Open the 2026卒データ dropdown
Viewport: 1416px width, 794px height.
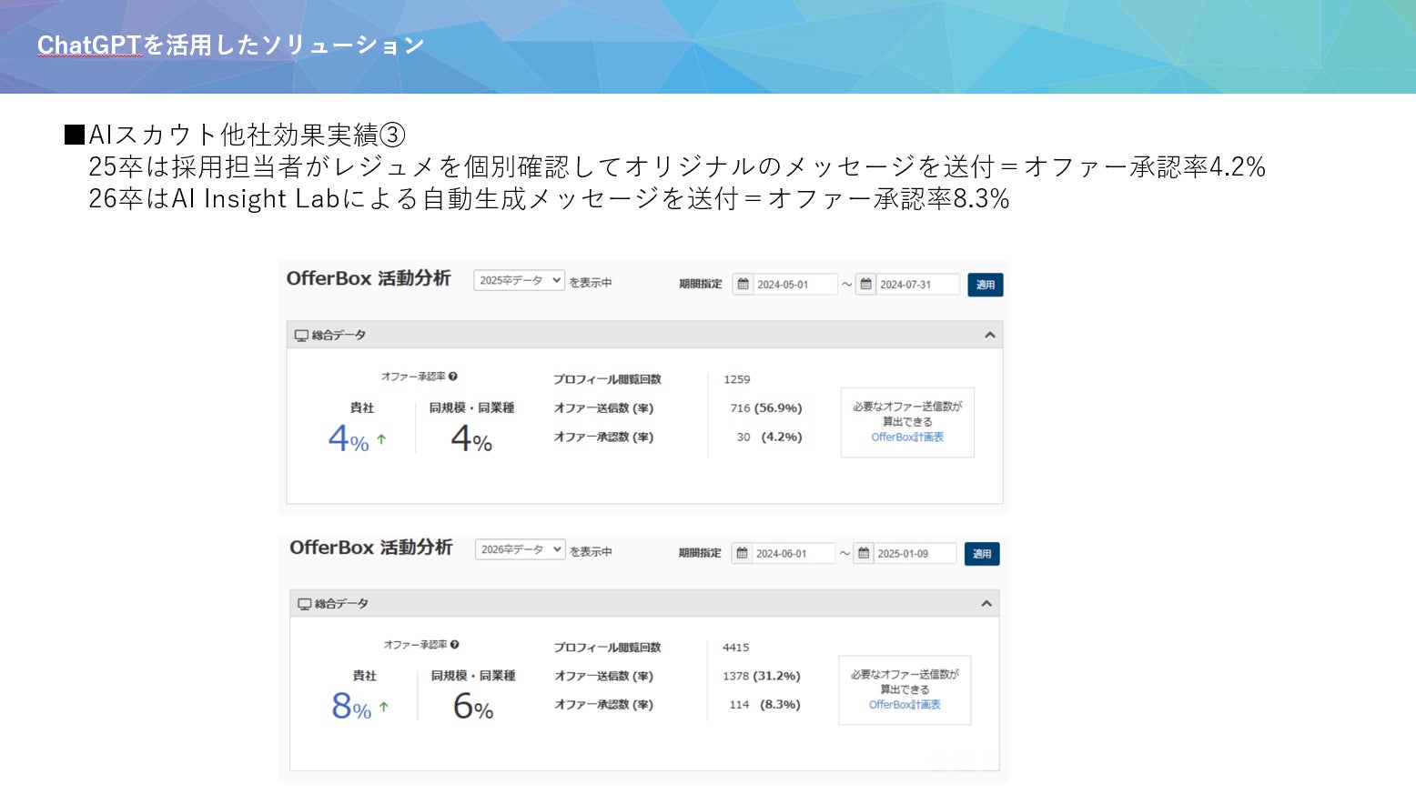pyautogui.click(x=520, y=549)
